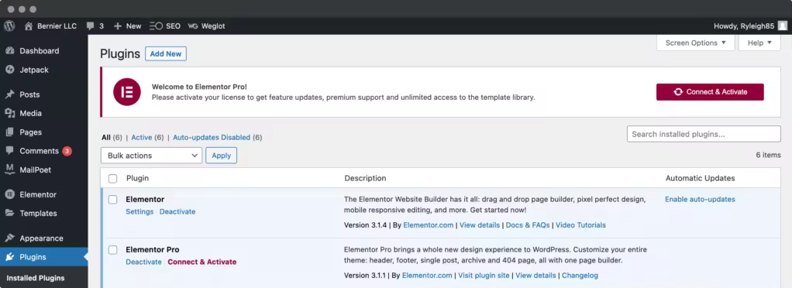Screen dimensions: 792x288
Task: Click the Appearance paintbrush icon
Action: click(x=9, y=238)
